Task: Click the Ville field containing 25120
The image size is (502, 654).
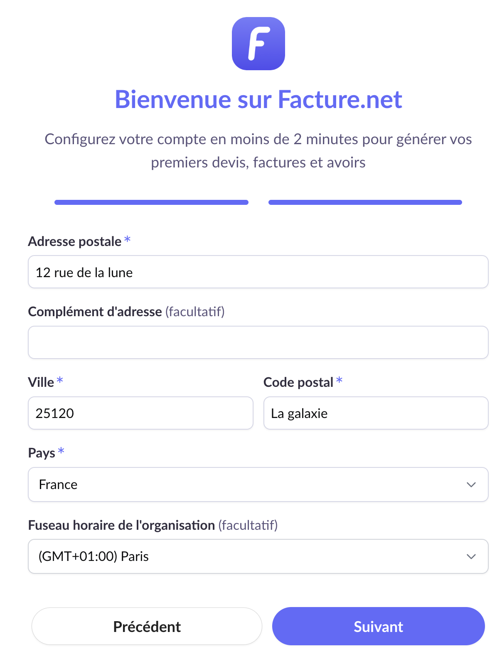Action: click(140, 413)
